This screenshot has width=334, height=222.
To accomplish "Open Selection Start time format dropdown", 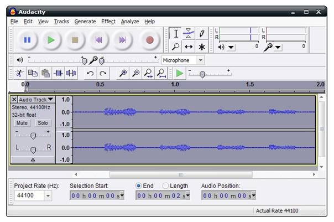I will tap(122, 195).
